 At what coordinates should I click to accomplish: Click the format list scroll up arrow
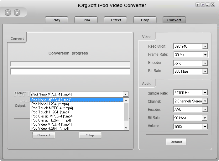coord(126,101)
